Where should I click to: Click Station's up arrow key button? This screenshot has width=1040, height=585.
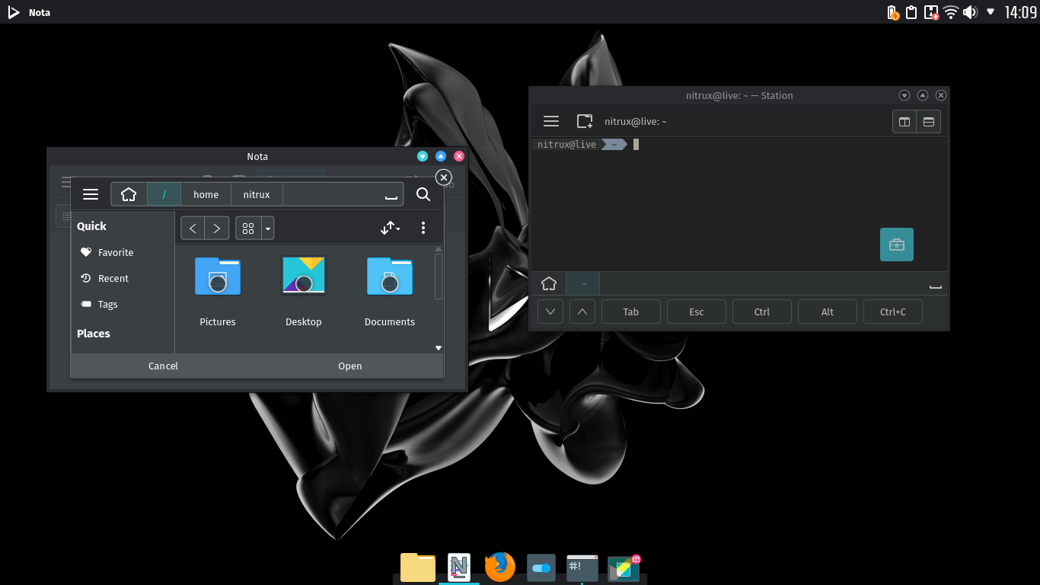coord(582,312)
